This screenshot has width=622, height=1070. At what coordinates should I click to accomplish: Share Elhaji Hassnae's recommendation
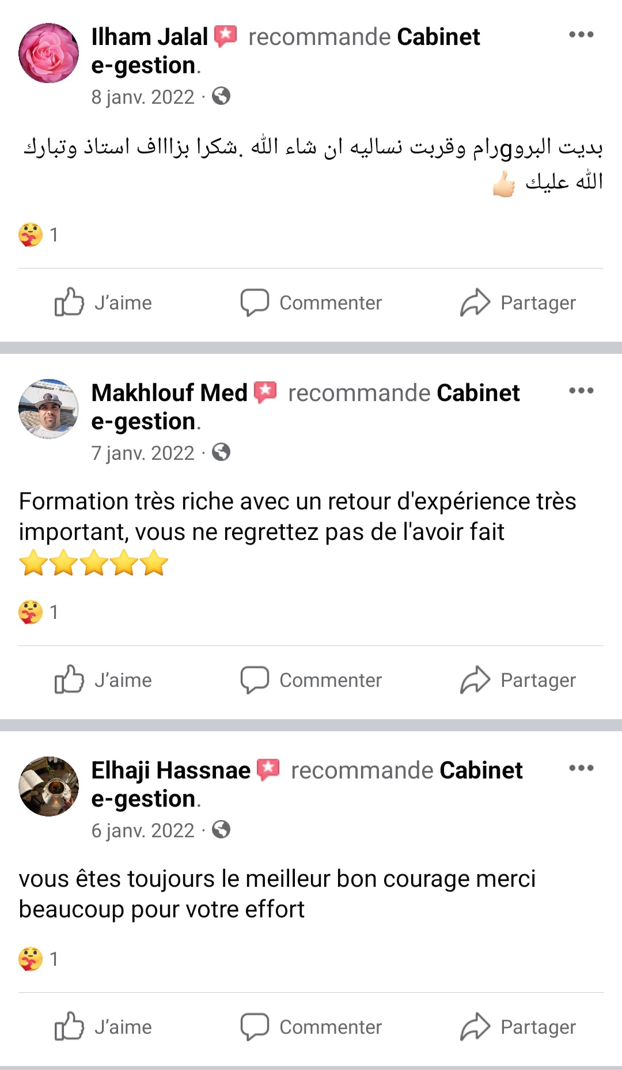tap(518, 1027)
